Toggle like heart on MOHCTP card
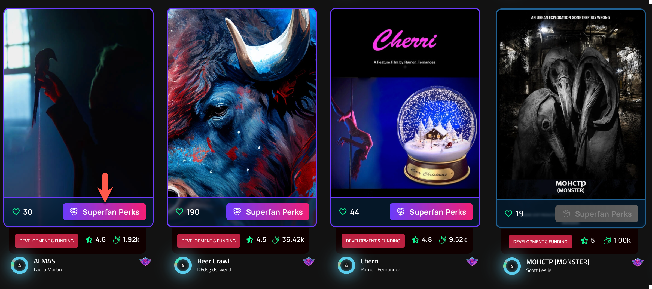Viewport: 652px width, 289px height. pos(508,214)
